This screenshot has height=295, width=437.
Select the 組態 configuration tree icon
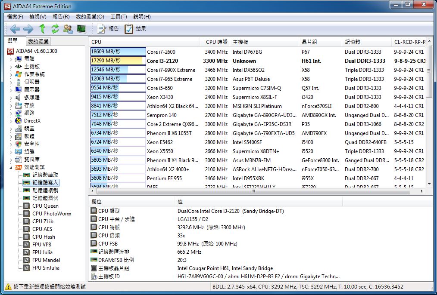[x=19, y=152]
